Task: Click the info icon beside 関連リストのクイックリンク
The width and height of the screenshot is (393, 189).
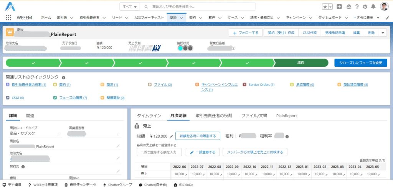Action: [x=64, y=77]
